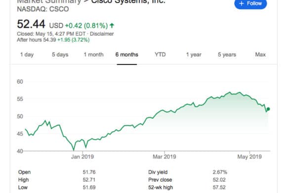The image size is (289, 193).
Task: Switch to 5 days chart view
Action: [60, 54]
